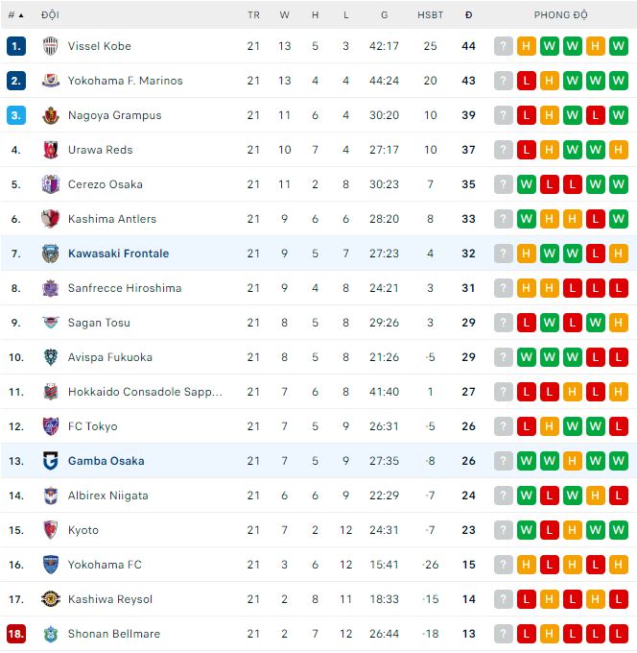The height and width of the screenshot is (653, 637).
Task: Click the Urawa Reds team crest
Action: pyautogui.click(x=51, y=150)
